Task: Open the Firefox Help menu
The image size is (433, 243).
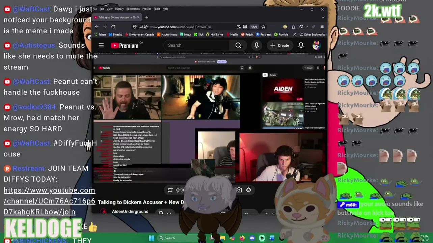Action: 165,9
